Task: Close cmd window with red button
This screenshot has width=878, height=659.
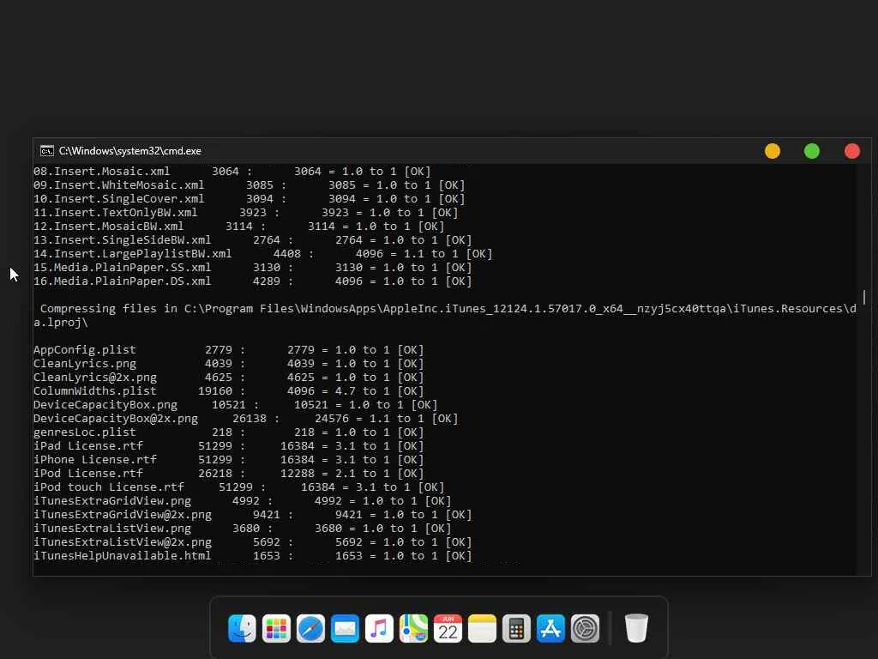Action: [852, 151]
